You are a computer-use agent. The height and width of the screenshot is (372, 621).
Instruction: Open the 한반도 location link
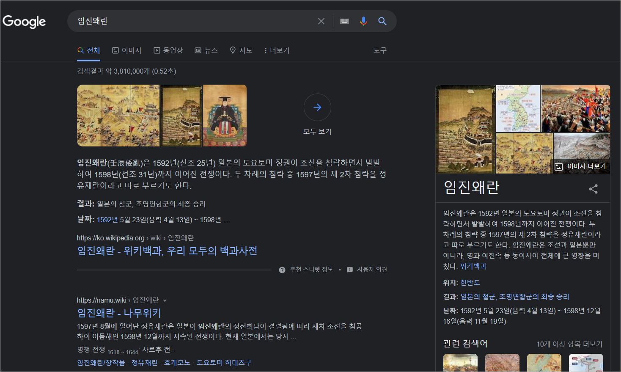click(470, 283)
